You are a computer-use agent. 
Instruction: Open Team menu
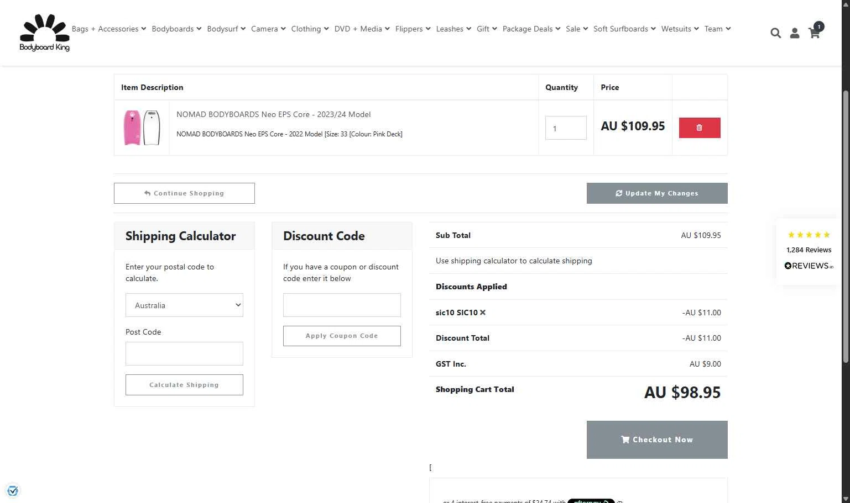click(717, 29)
